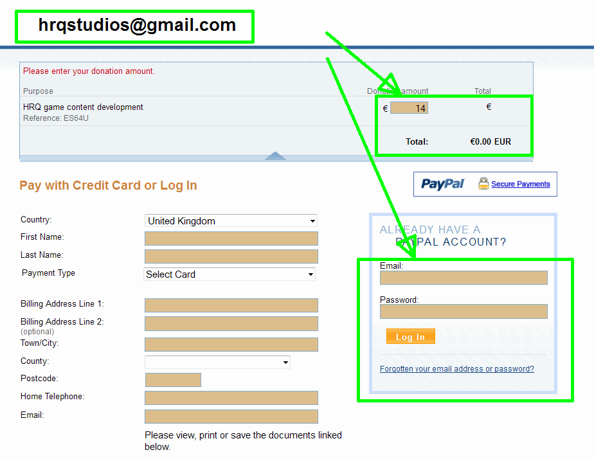Click the Billing Address Line 2 field
The width and height of the screenshot is (594, 459).
pyautogui.click(x=231, y=324)
